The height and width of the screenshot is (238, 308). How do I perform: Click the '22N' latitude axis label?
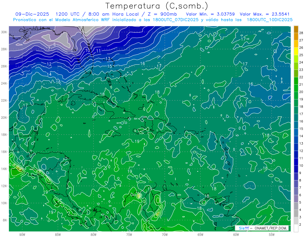click(x=4, y=100)
